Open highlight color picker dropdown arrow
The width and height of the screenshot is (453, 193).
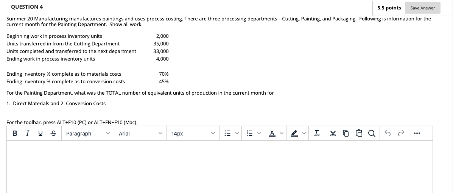[304, 134]
